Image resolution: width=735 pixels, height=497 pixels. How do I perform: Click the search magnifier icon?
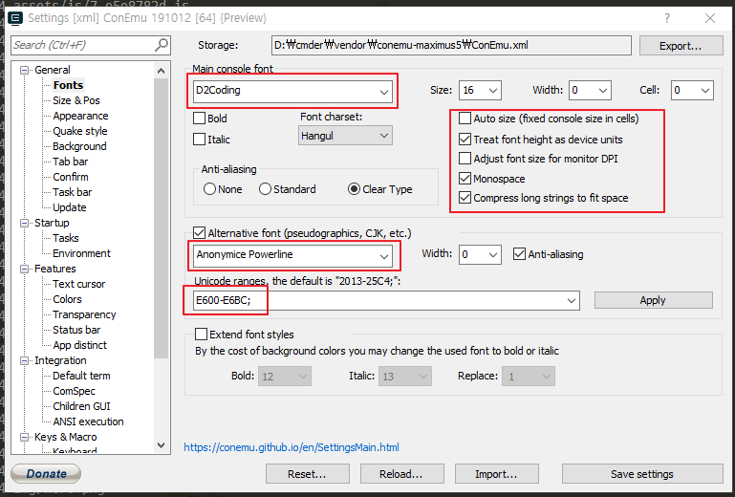tap(161, 45)
